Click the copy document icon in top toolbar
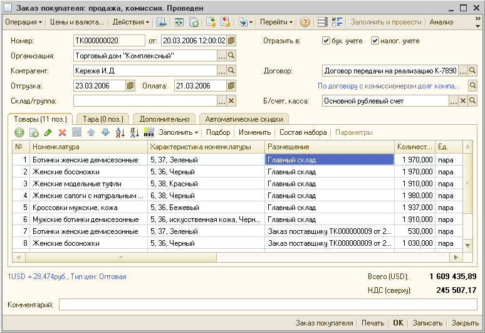The height and width of the screenshot is (333, 485). coord(194,22)
